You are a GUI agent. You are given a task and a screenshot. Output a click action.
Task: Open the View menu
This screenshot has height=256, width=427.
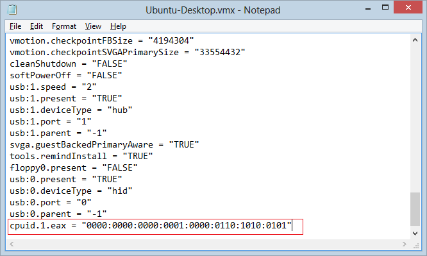tap(93, 26)
